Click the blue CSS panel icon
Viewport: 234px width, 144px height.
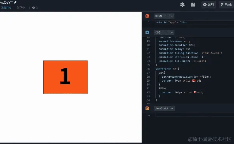click(147, 32)
